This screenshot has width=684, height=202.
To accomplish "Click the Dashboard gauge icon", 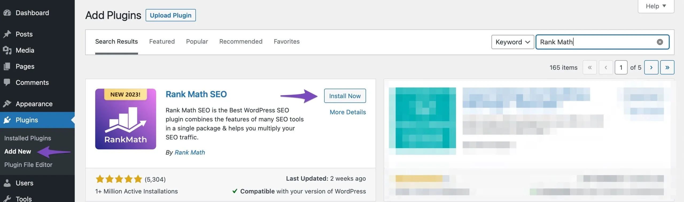I will 7,13.
